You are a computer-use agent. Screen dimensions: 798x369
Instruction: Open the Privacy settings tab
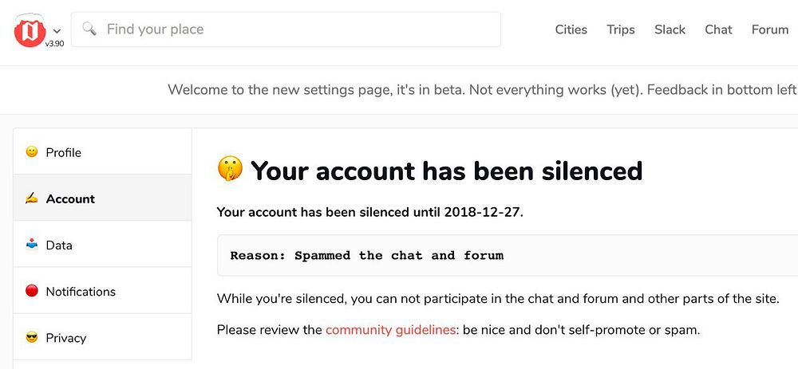click(65, 337)
